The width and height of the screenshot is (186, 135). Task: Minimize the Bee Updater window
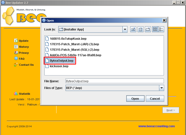pyautogui.click(x=174, y=2)
